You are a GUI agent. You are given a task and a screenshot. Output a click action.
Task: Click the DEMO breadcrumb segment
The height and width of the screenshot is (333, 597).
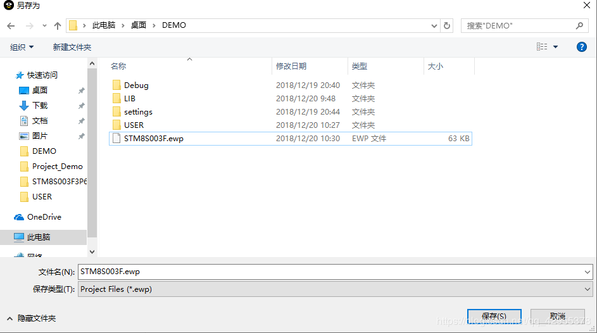click(174, 25)
